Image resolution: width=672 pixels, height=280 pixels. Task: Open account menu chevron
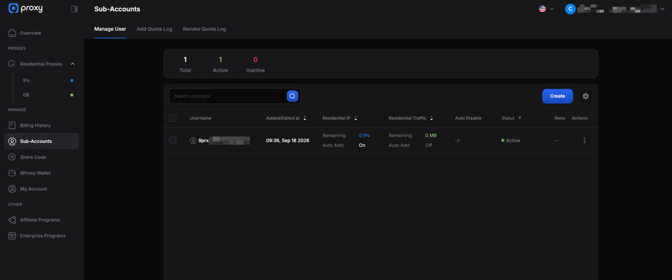664,9
